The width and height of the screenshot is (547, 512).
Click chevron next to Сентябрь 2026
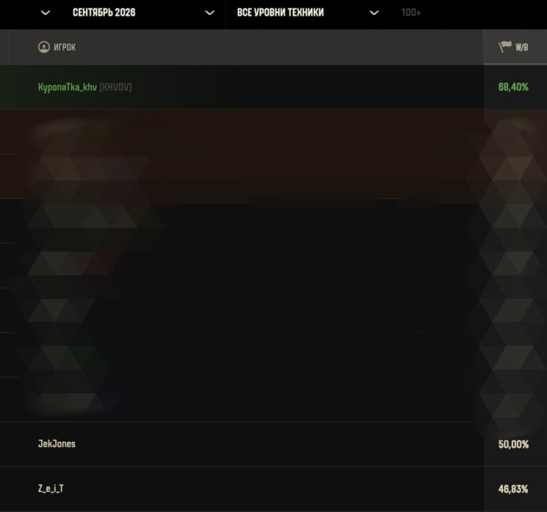[209, 13]
